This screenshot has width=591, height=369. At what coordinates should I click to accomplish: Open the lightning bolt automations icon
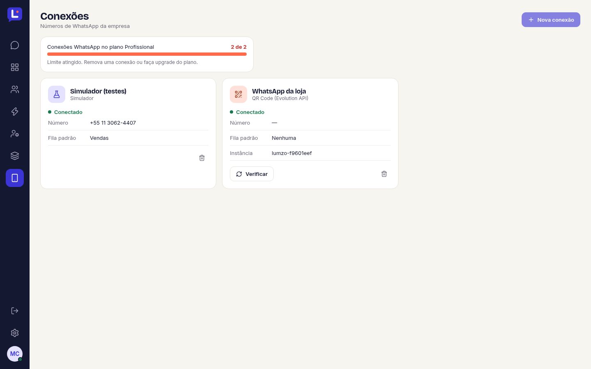pos(15,112)
